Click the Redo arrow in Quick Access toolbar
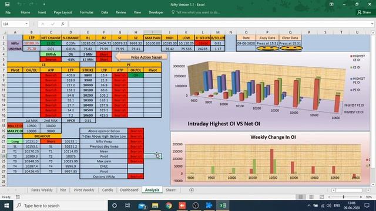The height and width of the screenshot is (211, 376). point(32,4)
